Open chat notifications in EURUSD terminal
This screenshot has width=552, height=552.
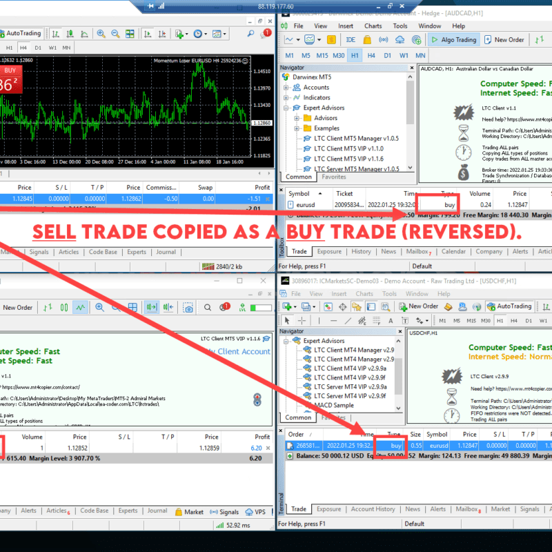click(x=266, y=33)
